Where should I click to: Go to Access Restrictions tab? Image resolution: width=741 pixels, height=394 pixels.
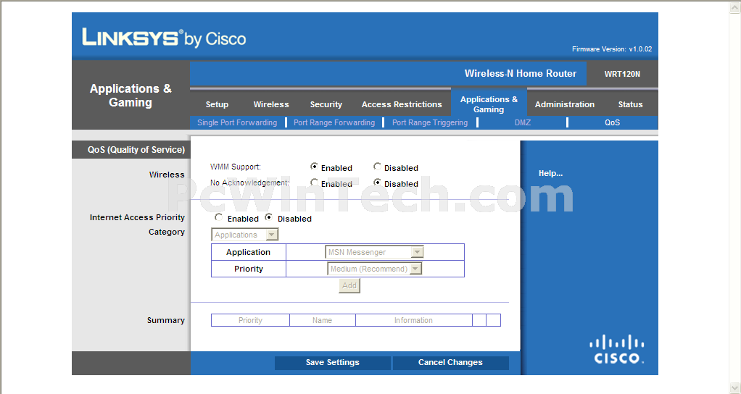pyautogui.click(x=402, y=104)
